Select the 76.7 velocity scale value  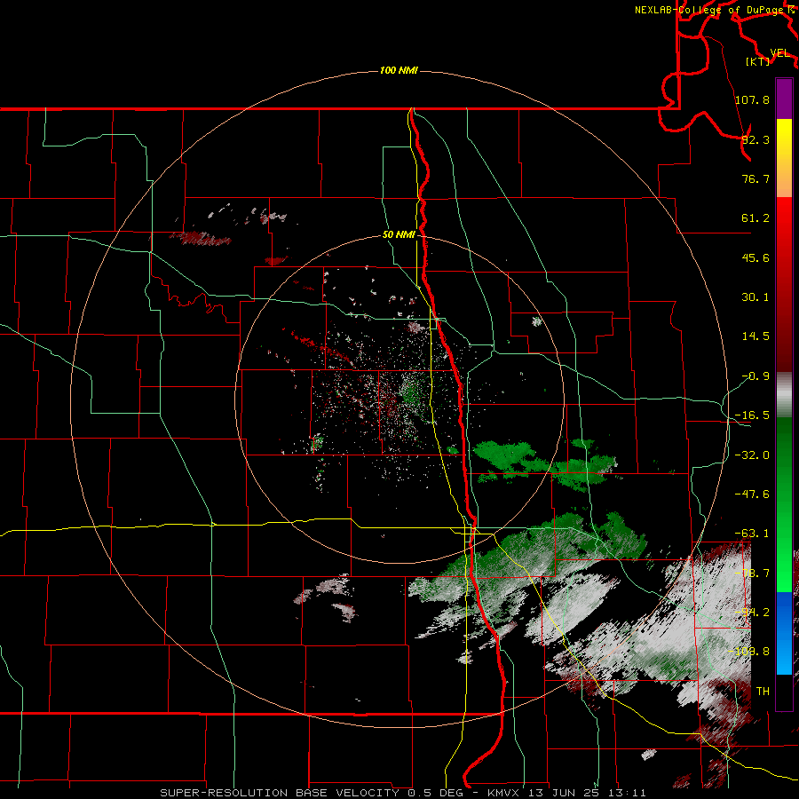pos(755,178)
